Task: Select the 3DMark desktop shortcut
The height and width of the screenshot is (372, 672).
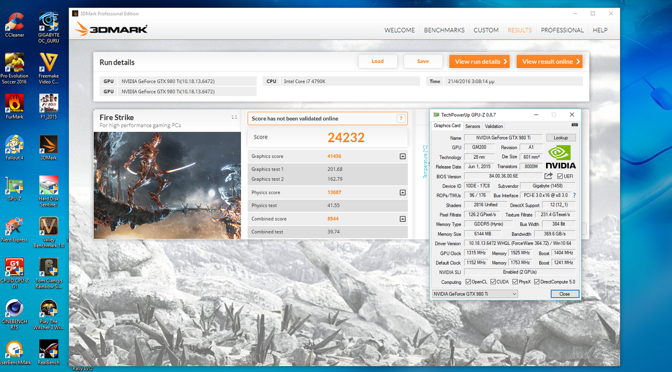Action: [48, 148]
